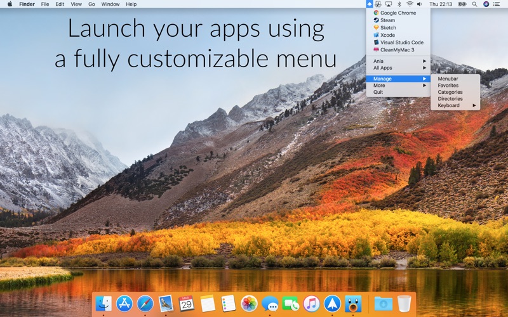Open the Go menu
The width and height of the screenshot is (508, 317).
click(x=91, y=4)
